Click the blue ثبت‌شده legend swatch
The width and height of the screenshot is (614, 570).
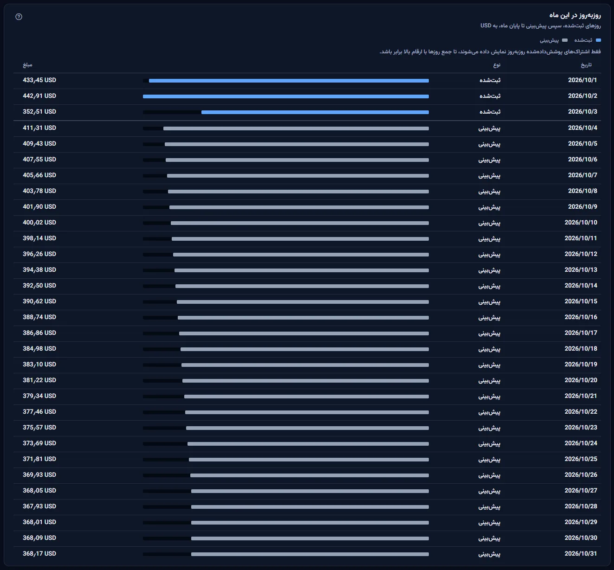coord(598,40)
